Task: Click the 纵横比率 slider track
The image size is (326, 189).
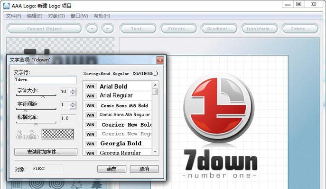Action: (36, 123)
